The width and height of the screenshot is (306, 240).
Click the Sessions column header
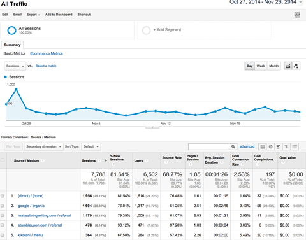point(89,160)
